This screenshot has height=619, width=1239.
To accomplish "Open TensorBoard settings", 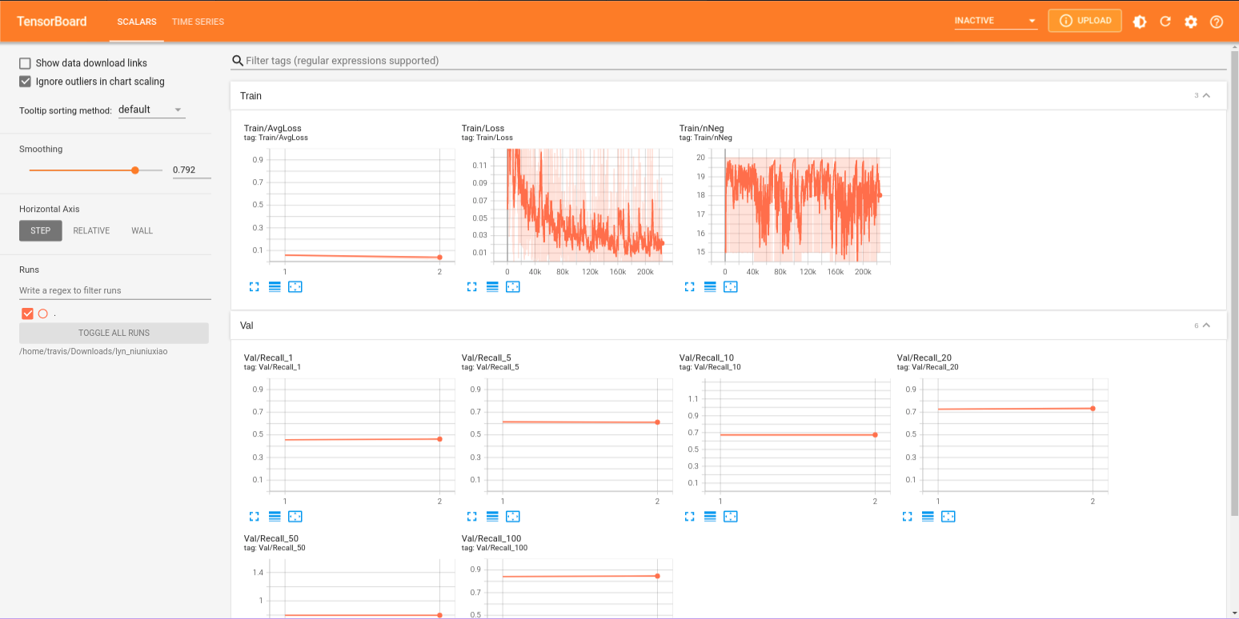I will tap(1191, 22).
